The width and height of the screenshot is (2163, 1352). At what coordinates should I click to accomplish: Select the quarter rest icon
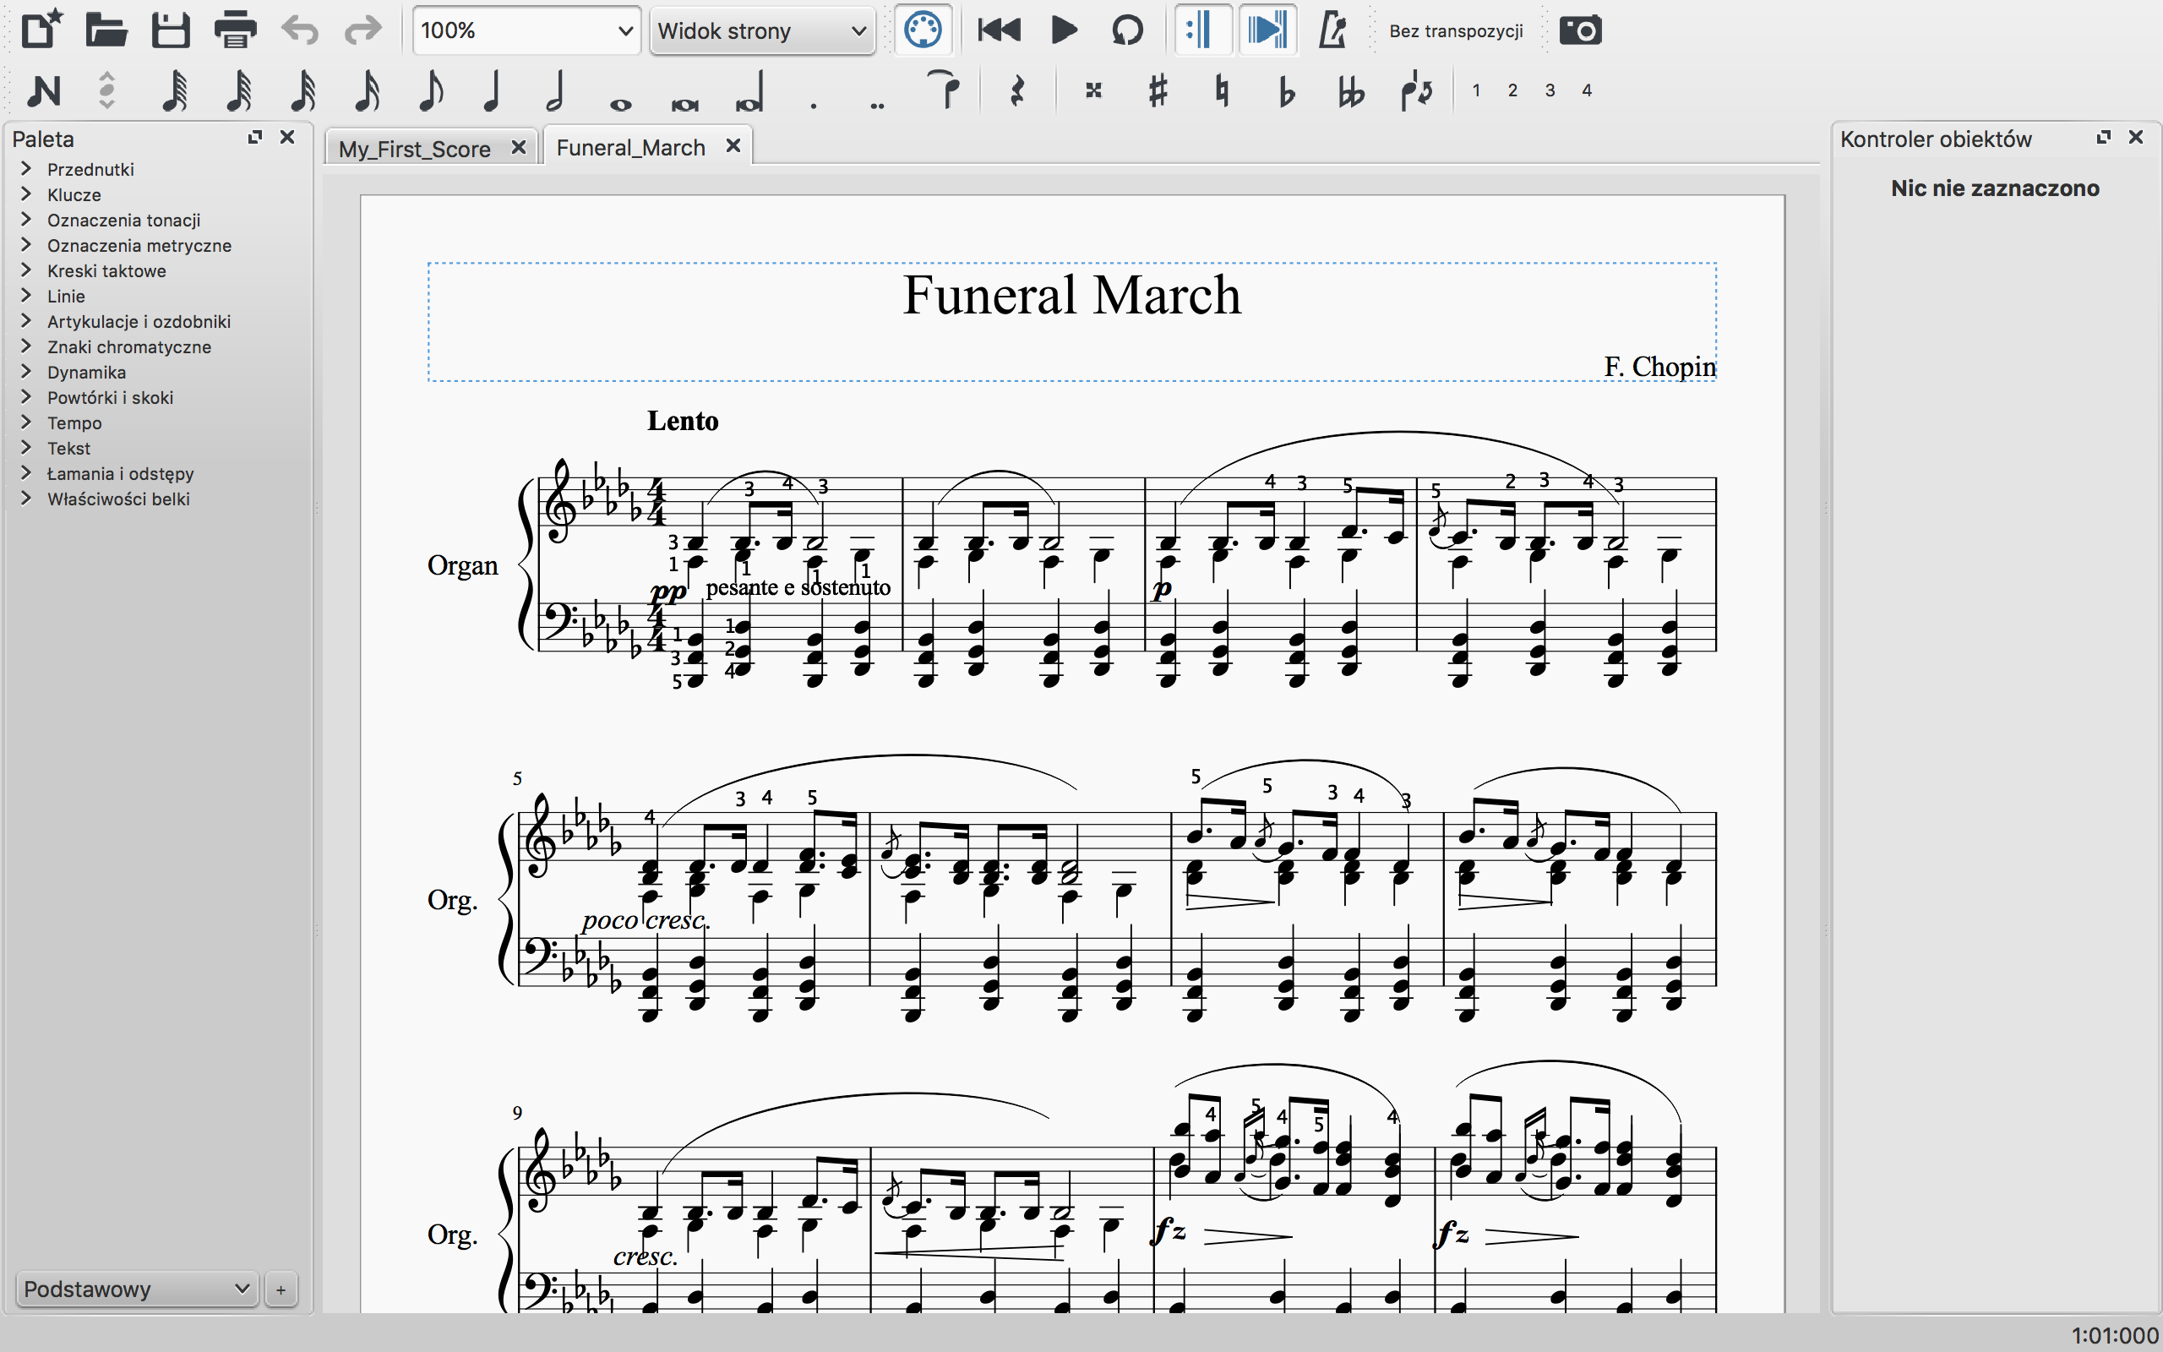coord(1016,90)
